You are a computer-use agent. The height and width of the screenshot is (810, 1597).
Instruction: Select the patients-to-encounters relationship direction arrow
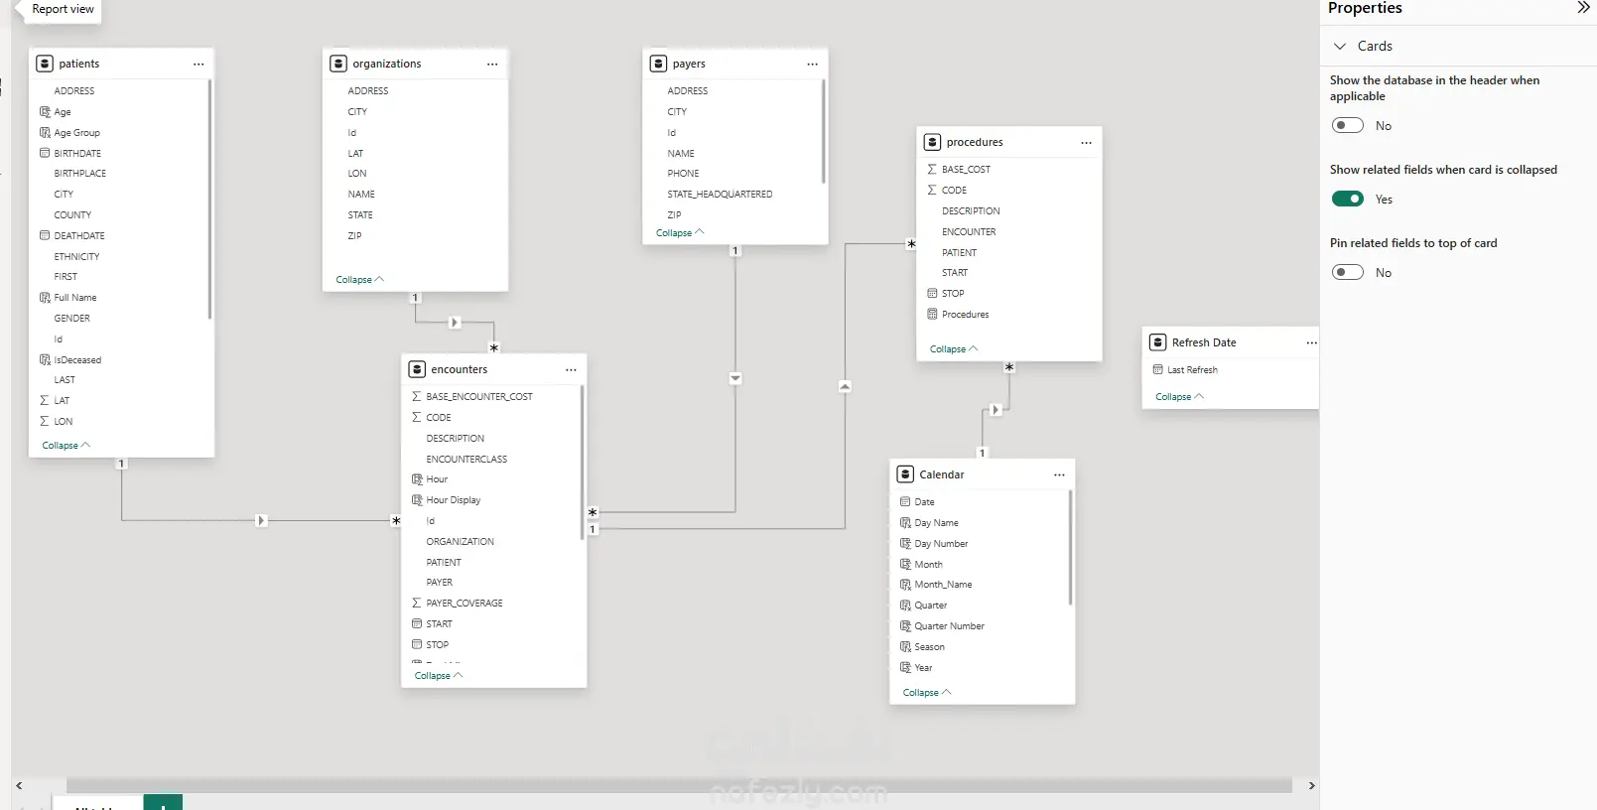point(261,520)
